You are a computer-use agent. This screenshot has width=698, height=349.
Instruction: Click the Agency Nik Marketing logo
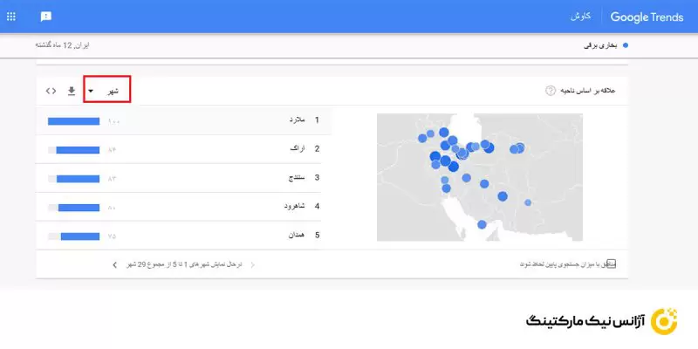click(602, 320)
